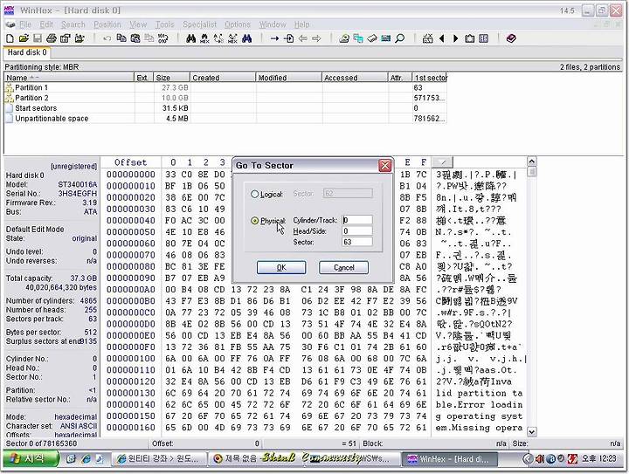Click the Go To Sector toolbar icon
Screen dimensions: 629x474
(x=288, y=38)
